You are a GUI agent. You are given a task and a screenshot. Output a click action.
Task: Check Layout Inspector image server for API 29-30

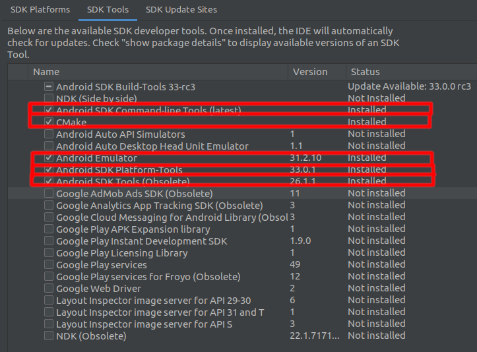pos(49,300)
